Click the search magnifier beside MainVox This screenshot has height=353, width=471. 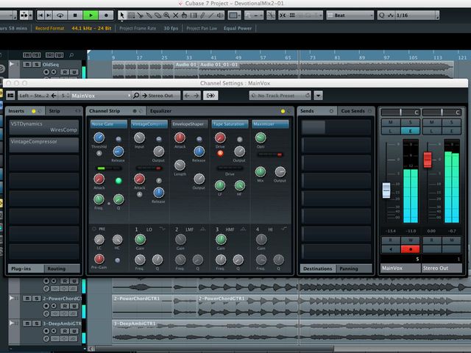click(x=136, y=96)
